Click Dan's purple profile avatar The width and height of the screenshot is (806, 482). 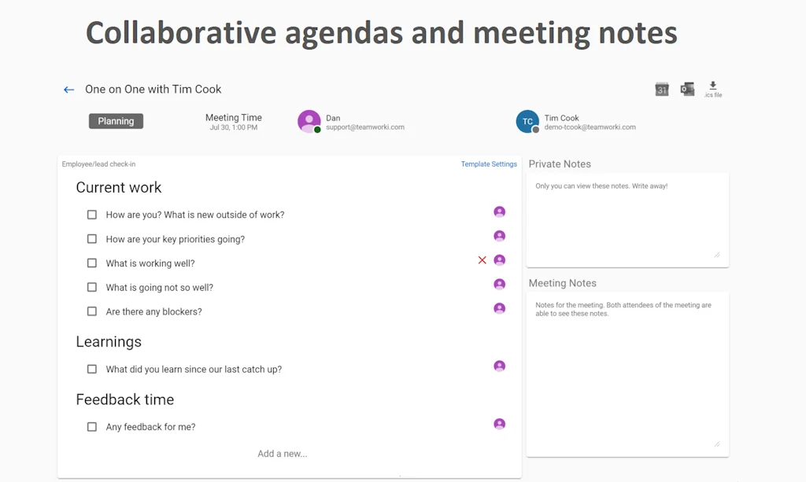(309, 121)
